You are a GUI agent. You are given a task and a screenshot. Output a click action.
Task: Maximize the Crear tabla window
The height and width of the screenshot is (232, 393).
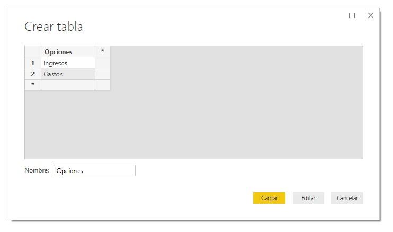352,16
